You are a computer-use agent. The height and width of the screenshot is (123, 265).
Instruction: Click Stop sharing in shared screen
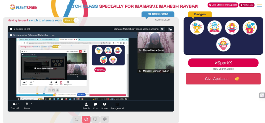pyautogui.click(x=81, y=95)
